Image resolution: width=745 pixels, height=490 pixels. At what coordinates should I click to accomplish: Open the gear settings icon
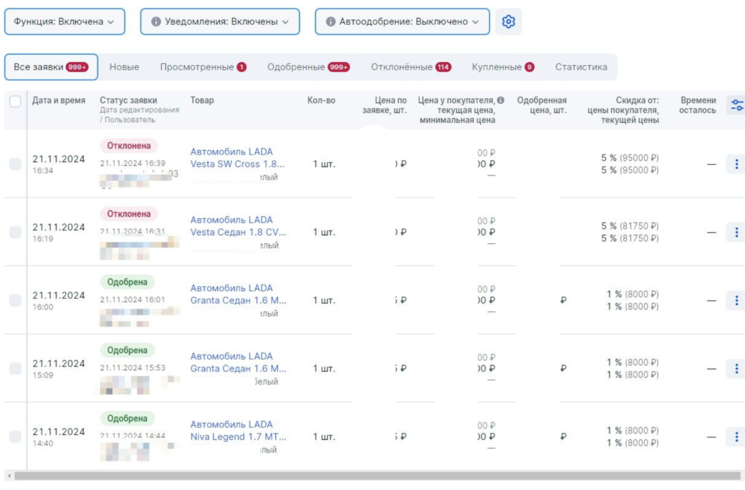(508, 22)
